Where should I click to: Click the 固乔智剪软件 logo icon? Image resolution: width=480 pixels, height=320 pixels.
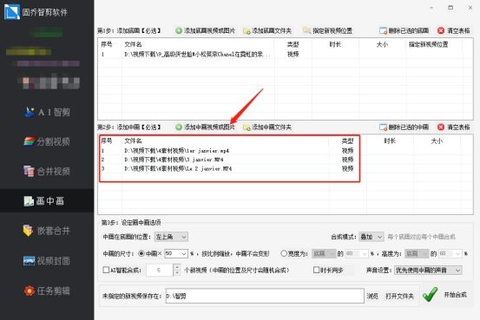(x=12, y=12)
